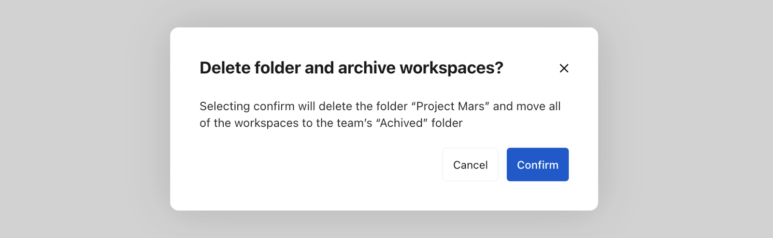The image size is (773, 238).
Task: Tap the cross icon at dialog corner
Action: pos(564,68)
